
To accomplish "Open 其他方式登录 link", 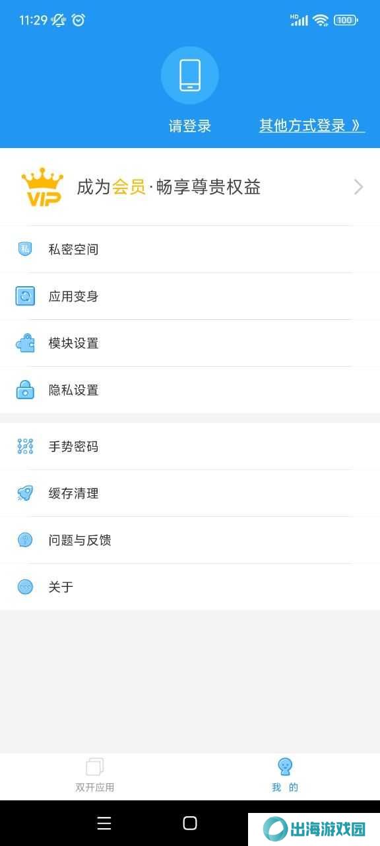I will pos(312,126).
